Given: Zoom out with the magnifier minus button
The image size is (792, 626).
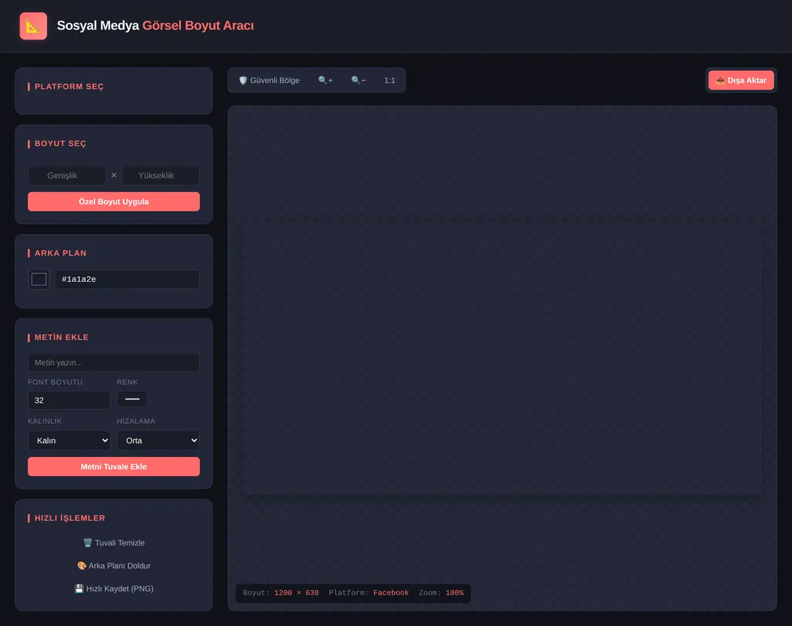Looking at the screenshot, I should pyautogui.click(x=358, y=80).
